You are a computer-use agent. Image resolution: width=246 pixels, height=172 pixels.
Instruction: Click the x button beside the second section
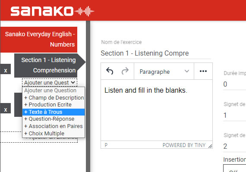coord(6,109)
